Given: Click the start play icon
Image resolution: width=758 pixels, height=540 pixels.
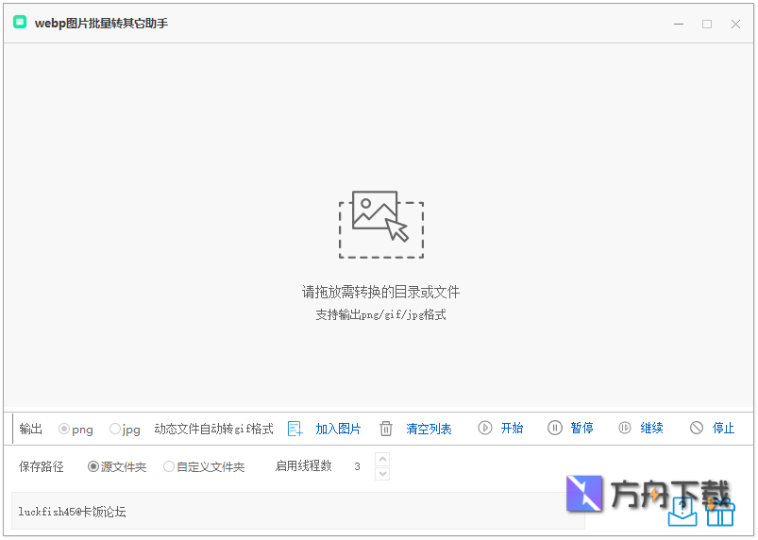Looking at the screenshot, I should 485,428.
